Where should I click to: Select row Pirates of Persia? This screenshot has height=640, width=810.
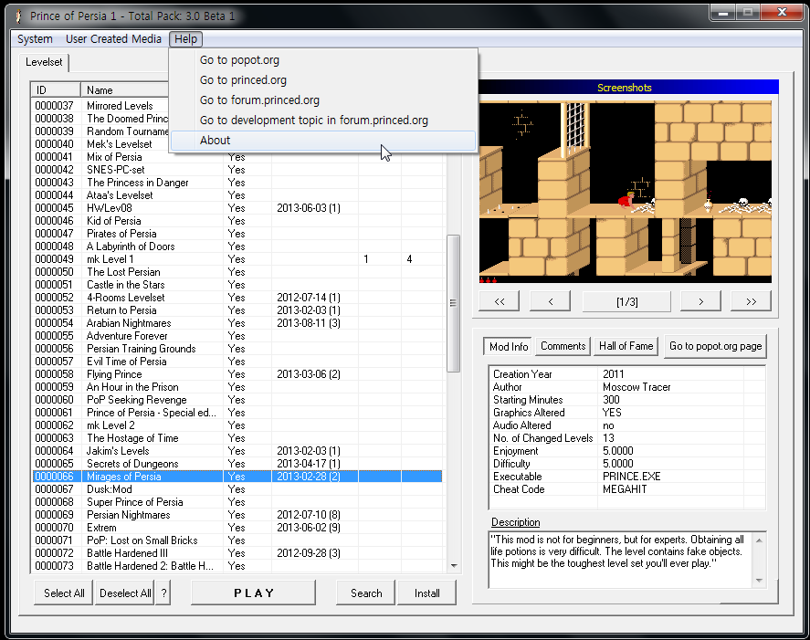point(237,234)
